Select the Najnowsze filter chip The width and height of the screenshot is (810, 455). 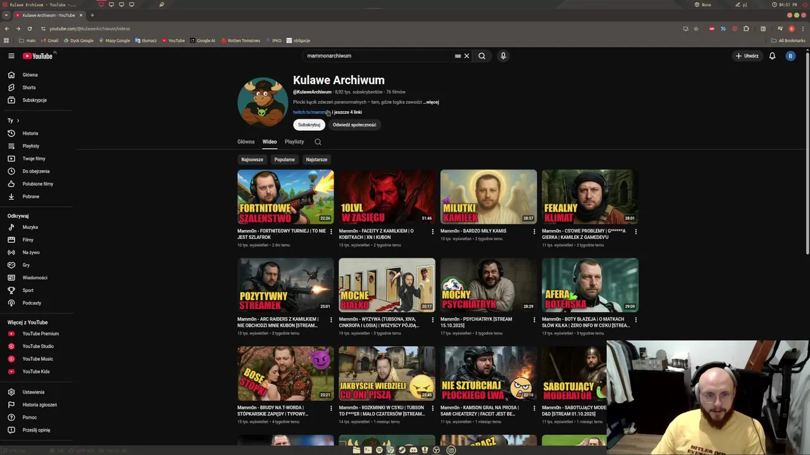252,159
